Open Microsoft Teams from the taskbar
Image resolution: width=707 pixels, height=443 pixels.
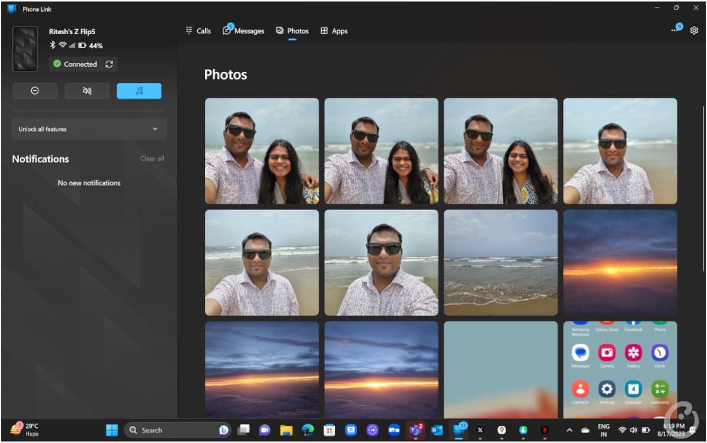coord(415,430)
